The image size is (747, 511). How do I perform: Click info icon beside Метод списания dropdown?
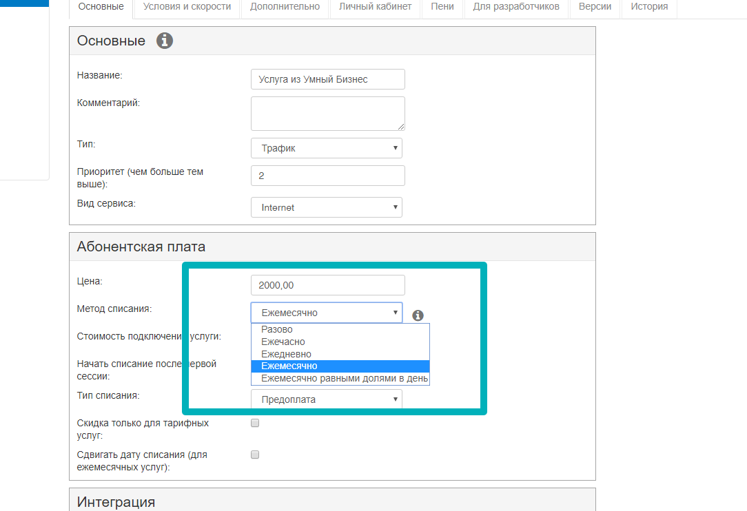[x=418, y=315]
